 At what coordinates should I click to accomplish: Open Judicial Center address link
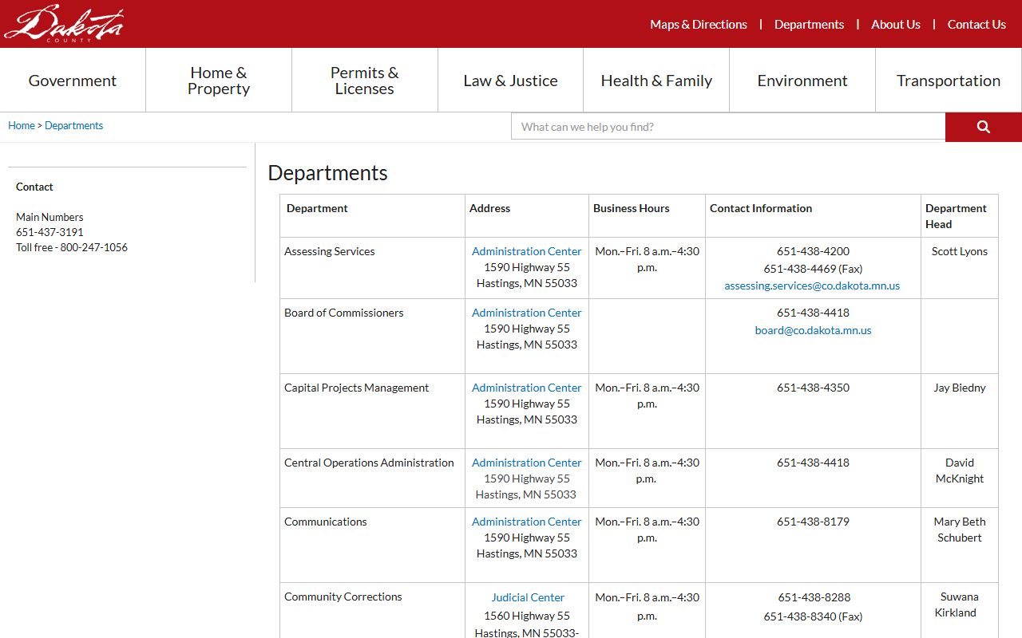[x=528, y=597]
